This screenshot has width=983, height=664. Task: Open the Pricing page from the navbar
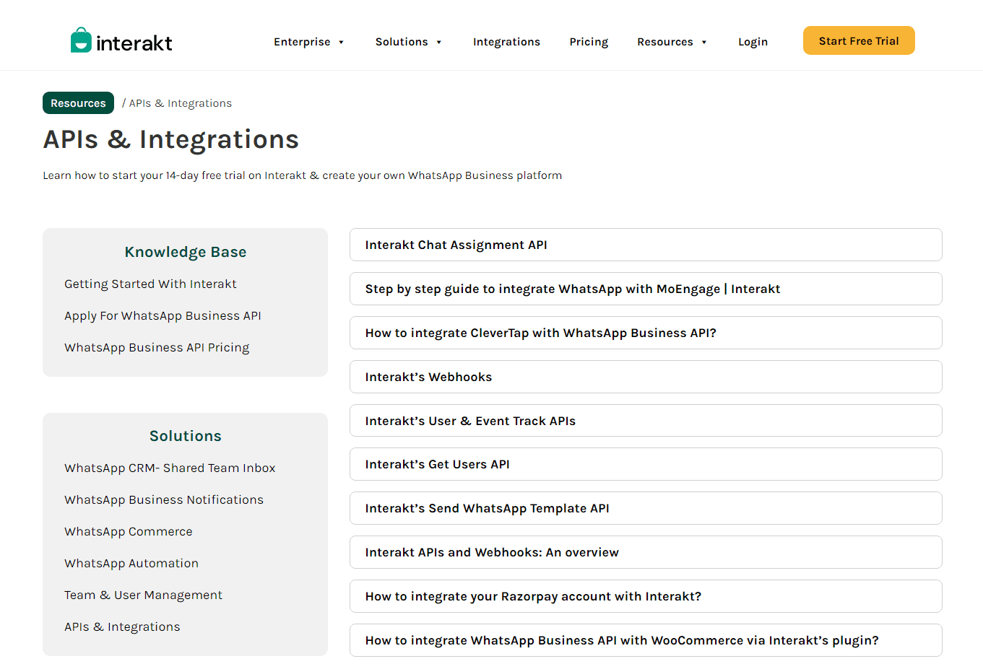pos(589,42)
